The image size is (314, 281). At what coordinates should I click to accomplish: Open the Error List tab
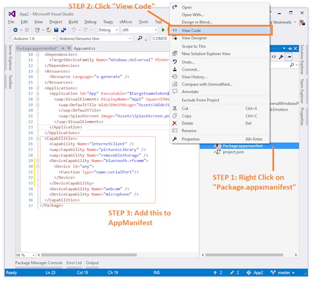(x=74, y=263)
